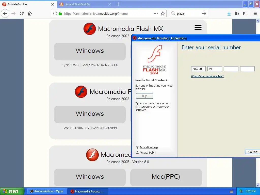Click the address bar URL
Viewport: 260px width, 195px height.
tap(96, 14)
